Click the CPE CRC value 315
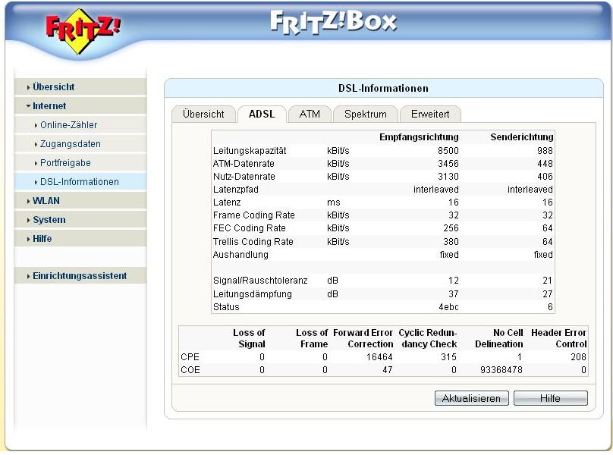613x455 pixels. 449,357
